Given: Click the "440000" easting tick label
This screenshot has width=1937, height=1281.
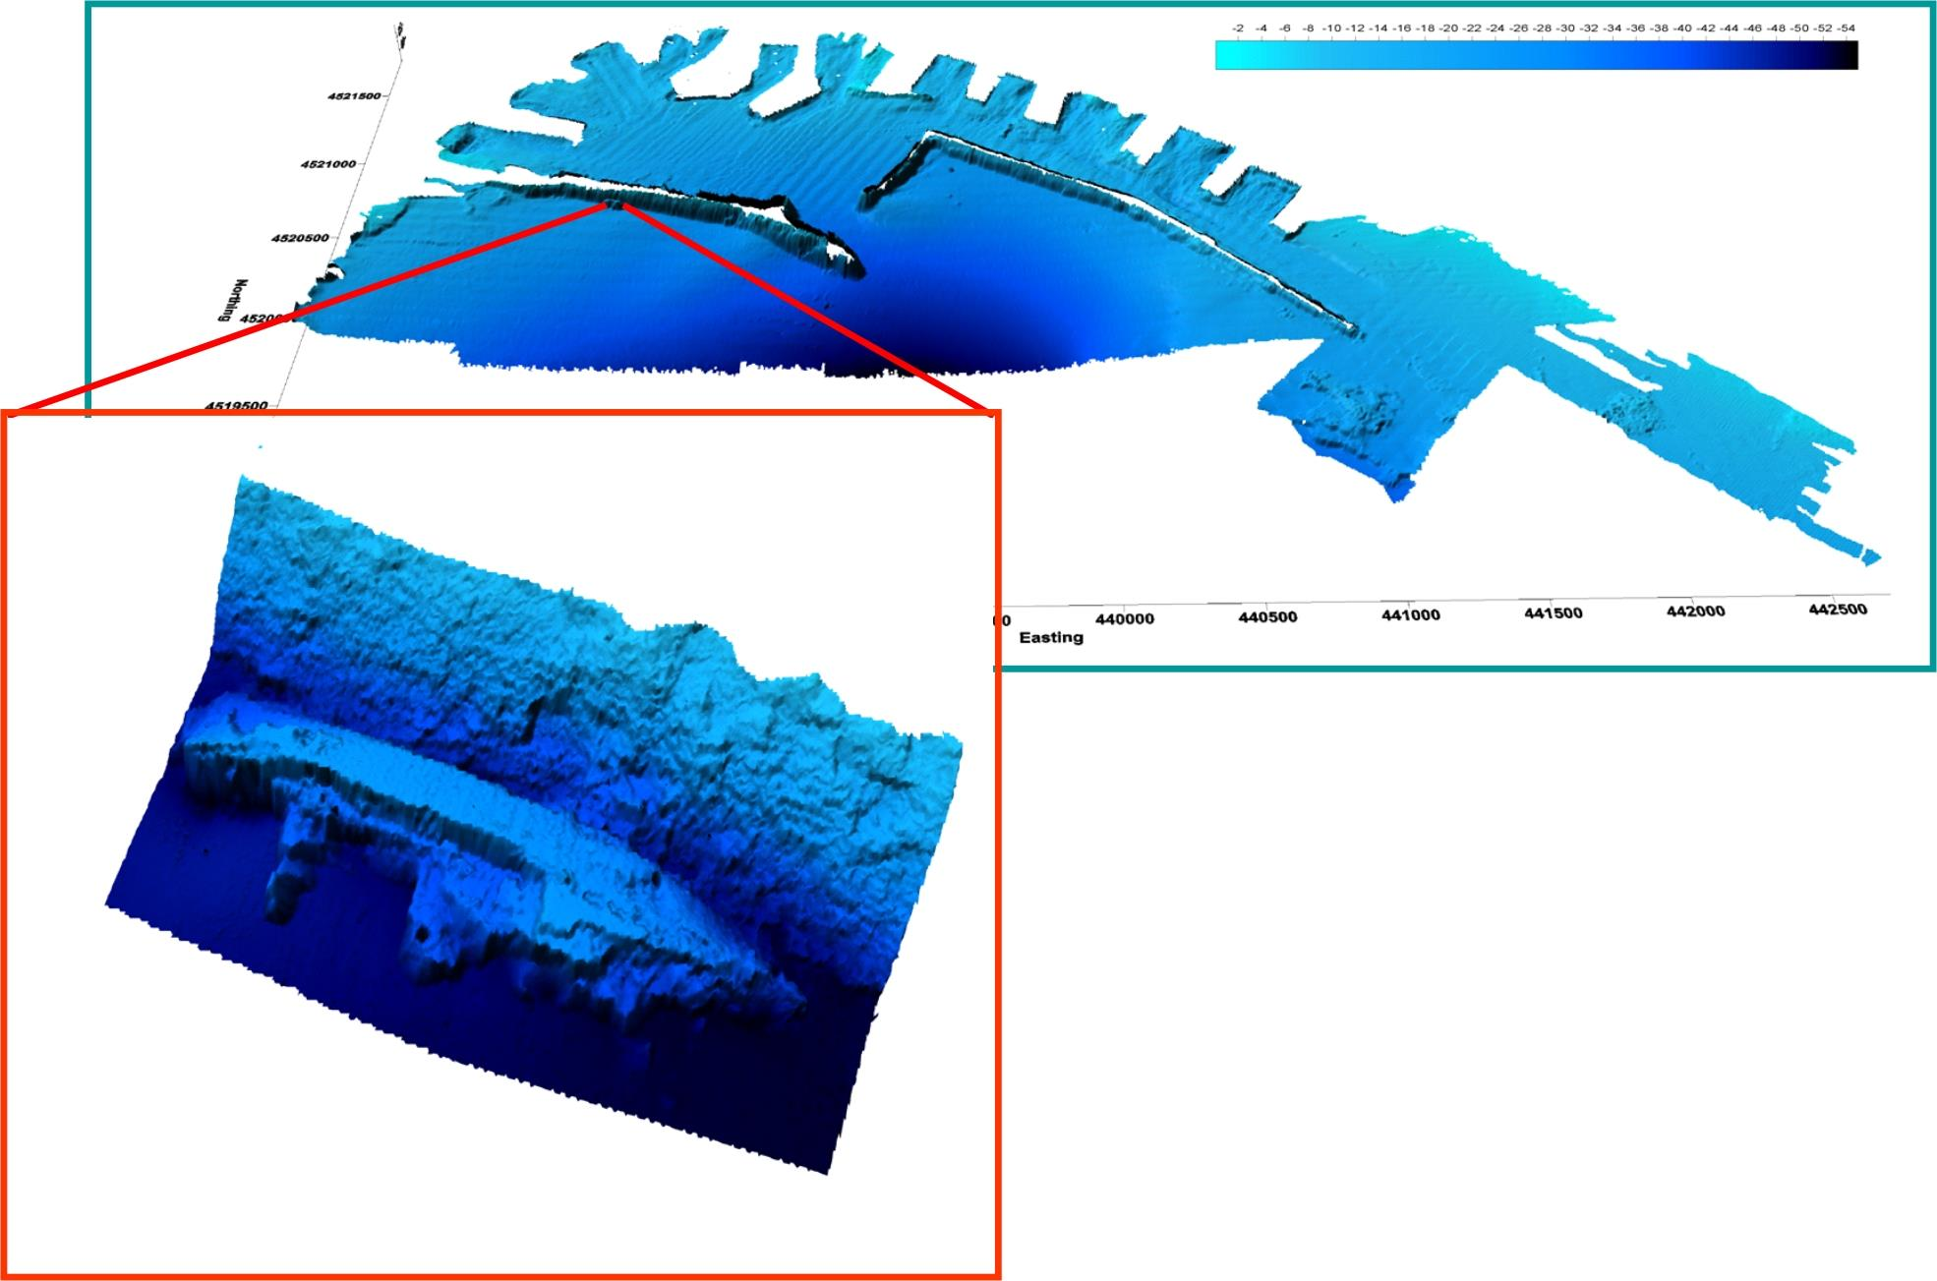Looking at the screenshot, I should (1124, 619).
